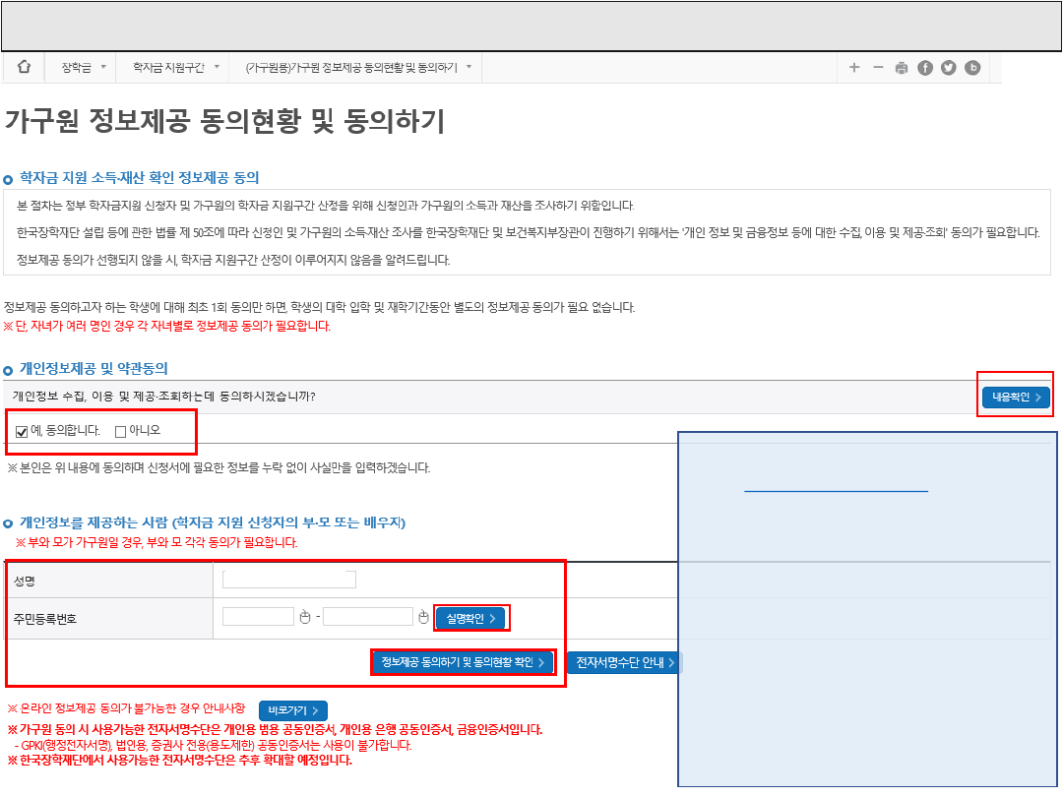Viewport: 1063px width, 797px height.
Task: Tick the '아니오' checkbox
Action: click(120, 431)
